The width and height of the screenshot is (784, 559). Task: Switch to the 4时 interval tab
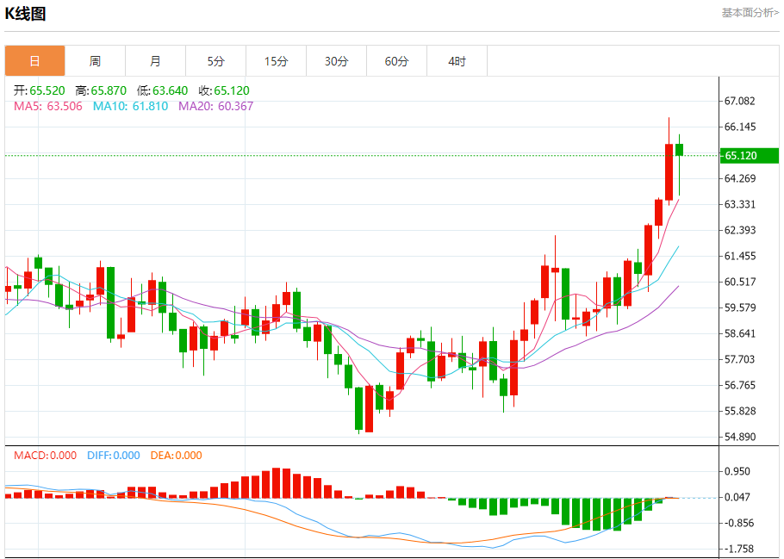(457, 61)
